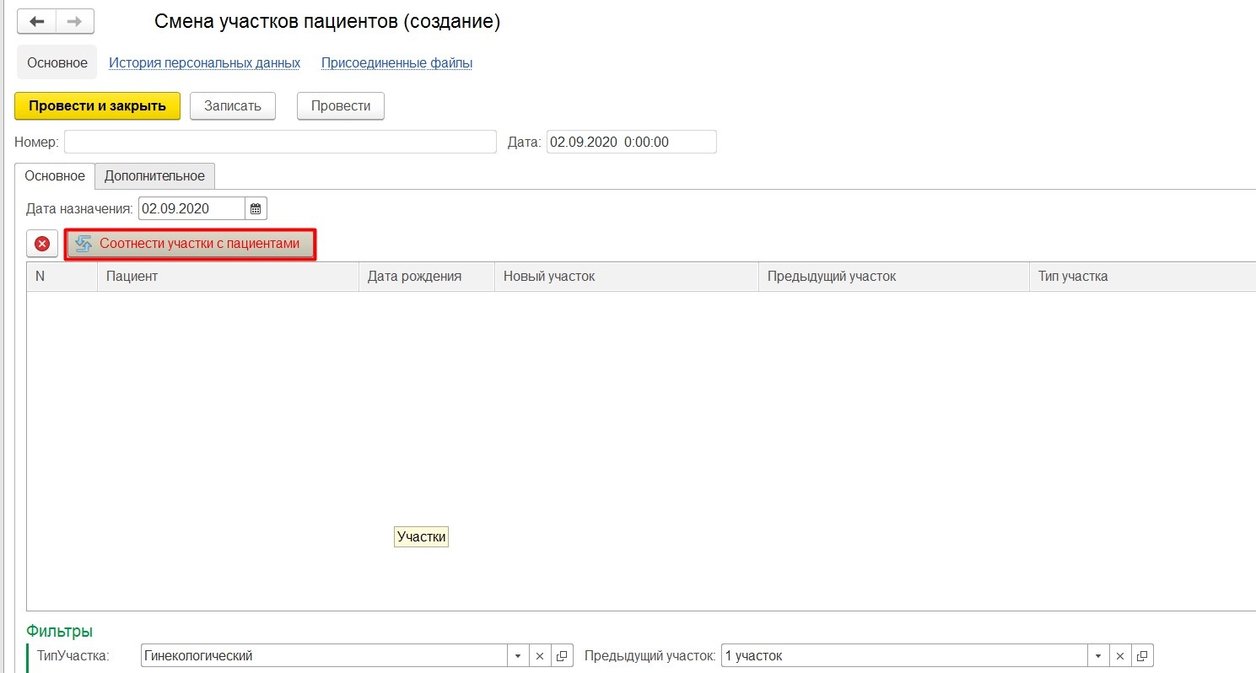Click the back arrow navigation icon
1256x673 pixels.
pos(36,21)
